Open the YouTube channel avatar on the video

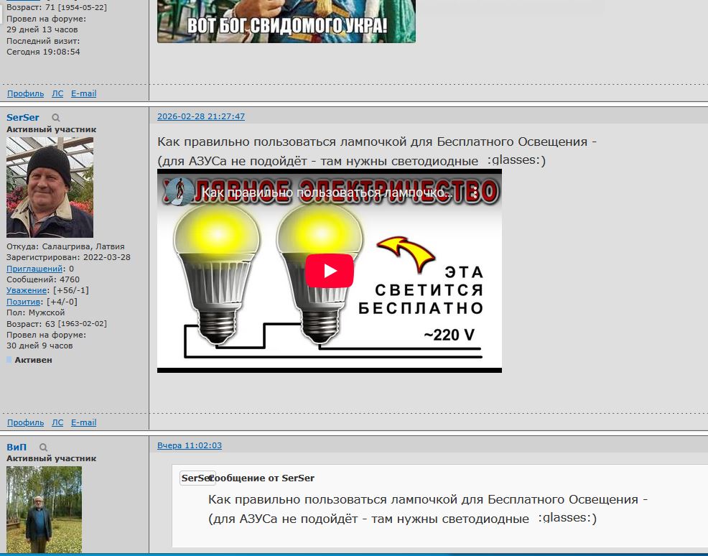180,192
